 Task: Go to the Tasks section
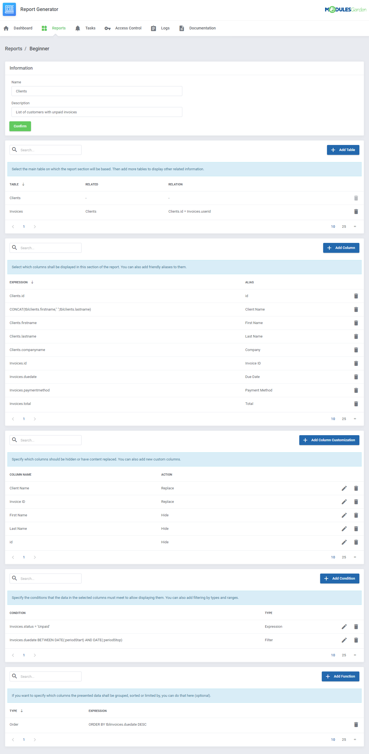coord(85,28)
